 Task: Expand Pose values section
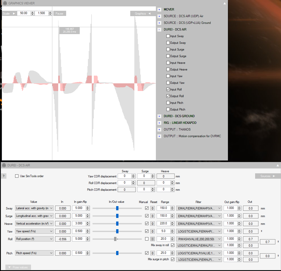18,267
